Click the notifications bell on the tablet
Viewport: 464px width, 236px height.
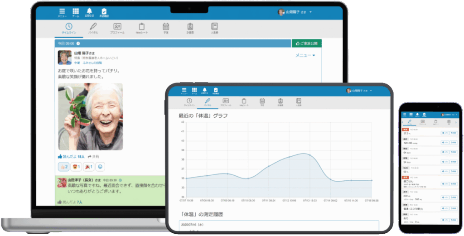pos(204,91)
